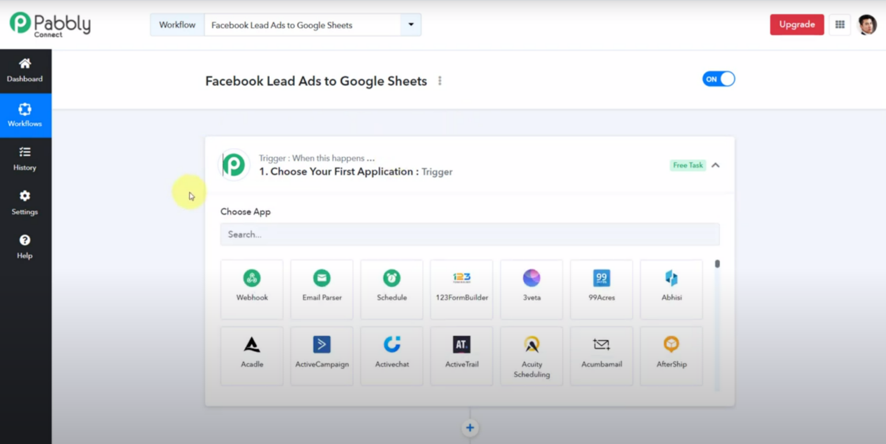Image resolution: width=886 pixels, height=444 pixels.
Task: Click the Search apps input field
Action: [470, 234]
